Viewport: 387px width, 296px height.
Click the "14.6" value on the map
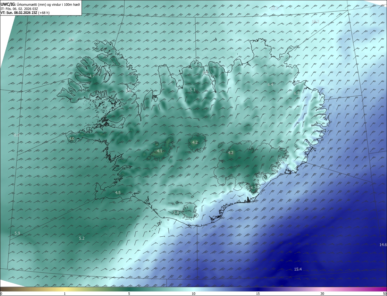tap(383, 245)
